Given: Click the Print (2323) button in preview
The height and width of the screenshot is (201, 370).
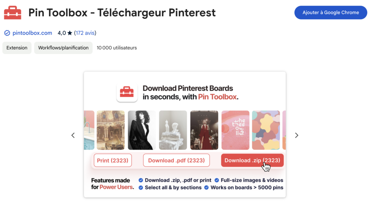Looking at the screenshot, I should 113,160.
